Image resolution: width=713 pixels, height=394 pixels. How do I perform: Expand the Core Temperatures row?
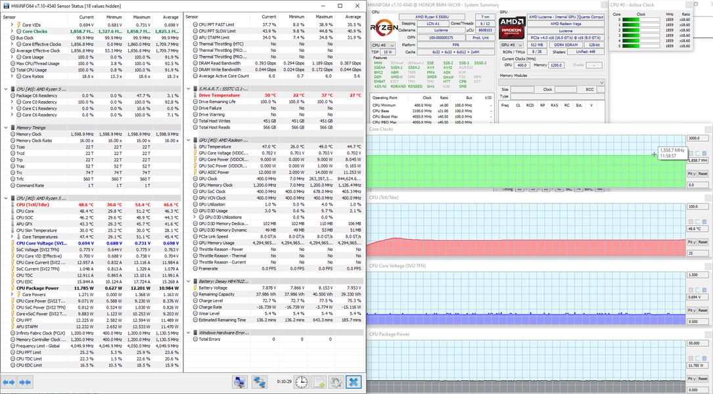[x=12, y=237]
